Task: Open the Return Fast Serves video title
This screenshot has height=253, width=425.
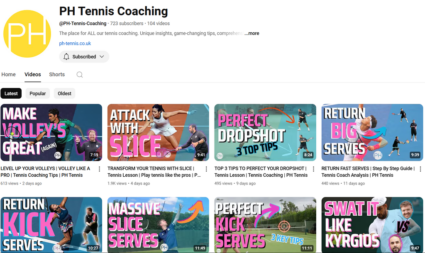Action: (368, 172)
